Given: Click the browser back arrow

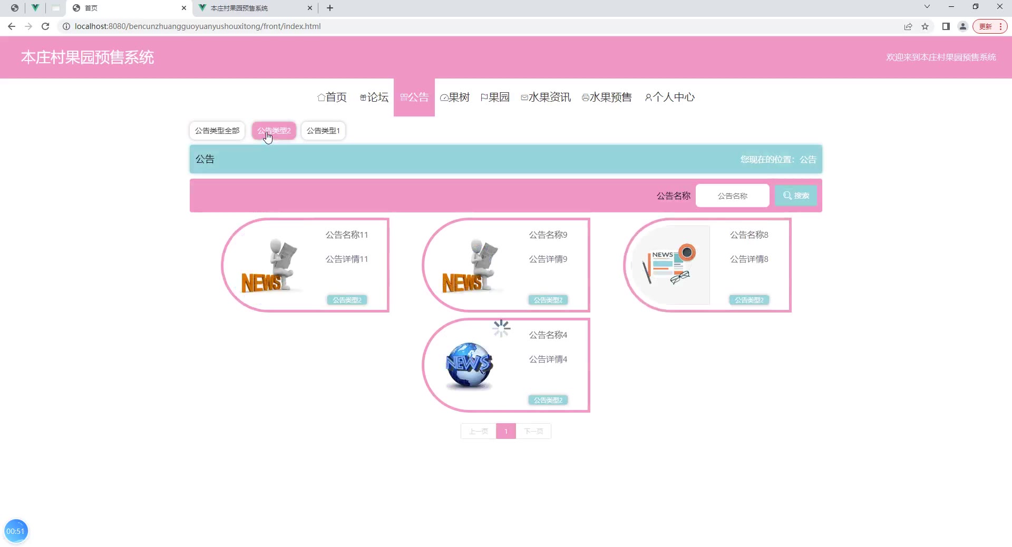Looking at the screenshot, I should tap(12, 26).
